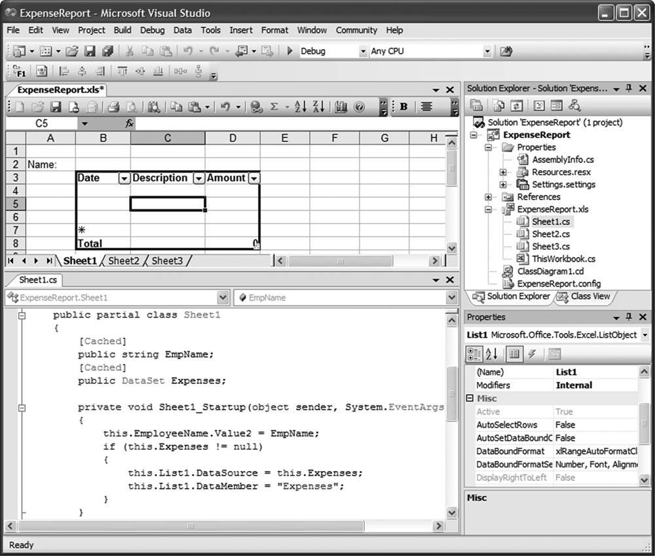Click the Insert Function fx icon
The image size is (655, 556).
(130, 123)
